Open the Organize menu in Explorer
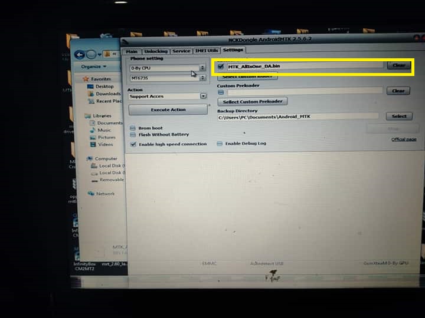 click(93, 67)
